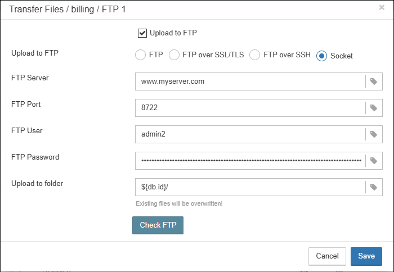Focus the FTP Server text field
Image resolution: width=394 pixels, height=272 pixels.
[250, 81]
